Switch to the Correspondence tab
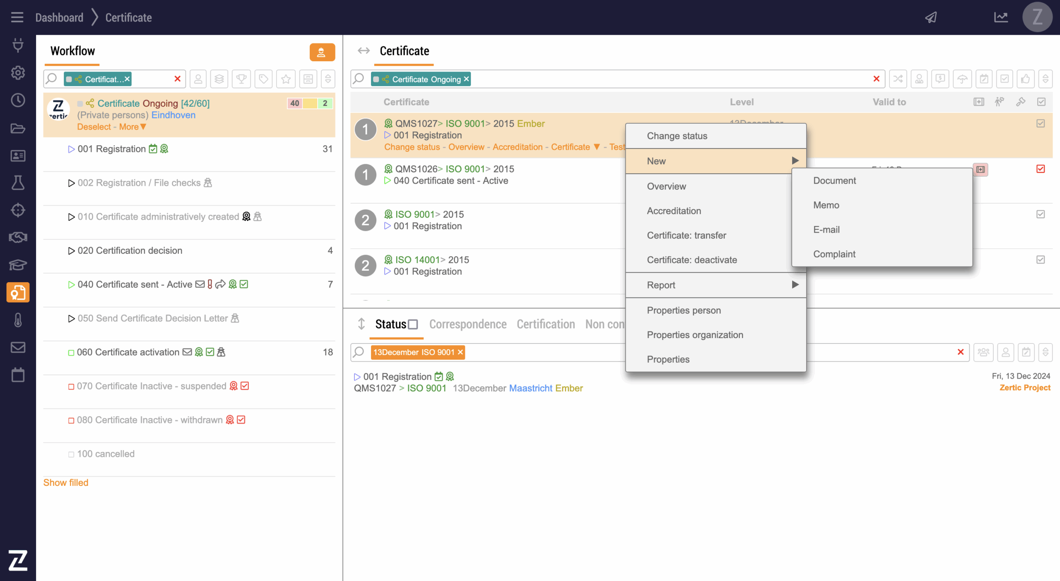The image size is (1060, 581). 467,324
